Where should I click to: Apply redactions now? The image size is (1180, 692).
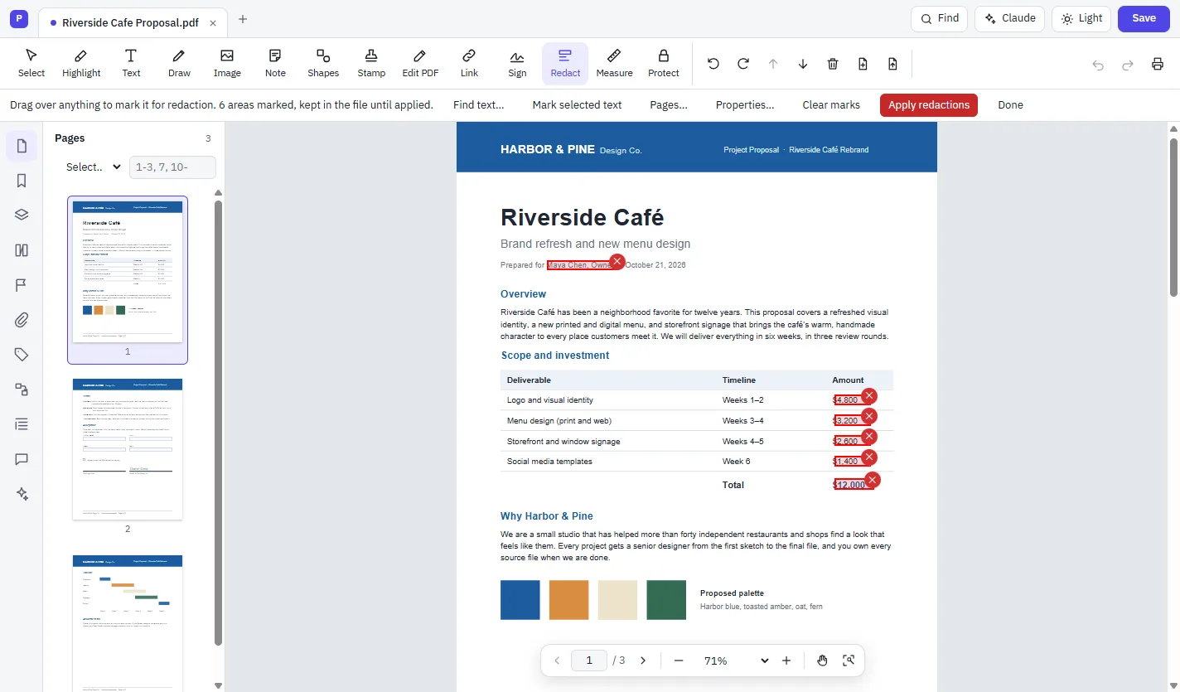929,105
